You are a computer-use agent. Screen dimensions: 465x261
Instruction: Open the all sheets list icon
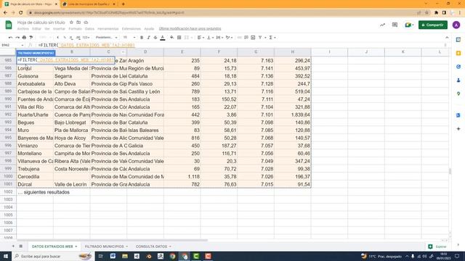[x=21, y=246]
